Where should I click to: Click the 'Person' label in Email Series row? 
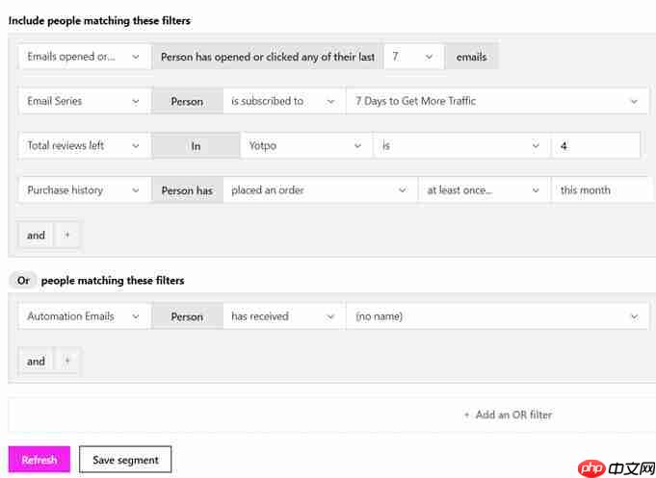pyautogui.click(x=187, y=102)
